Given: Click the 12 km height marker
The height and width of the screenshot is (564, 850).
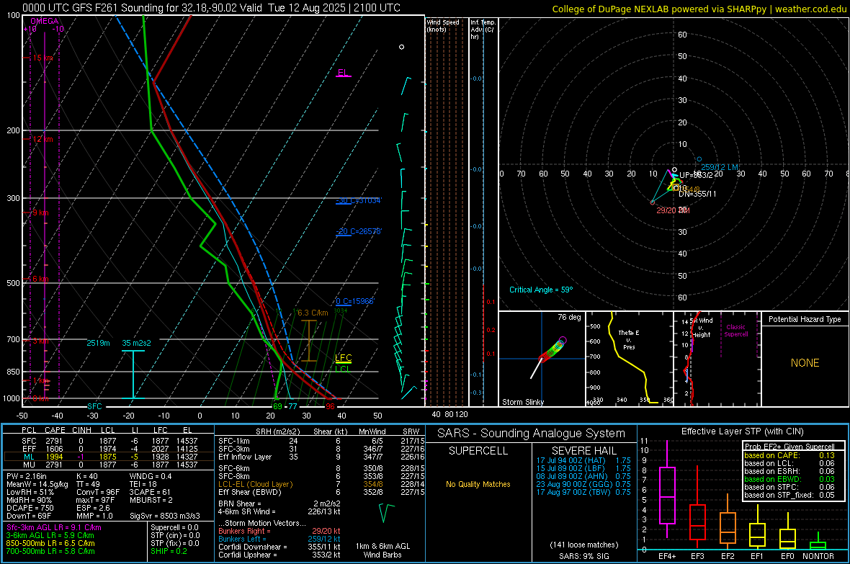Looking at the screenshot, I should click(x=42, y=139).
